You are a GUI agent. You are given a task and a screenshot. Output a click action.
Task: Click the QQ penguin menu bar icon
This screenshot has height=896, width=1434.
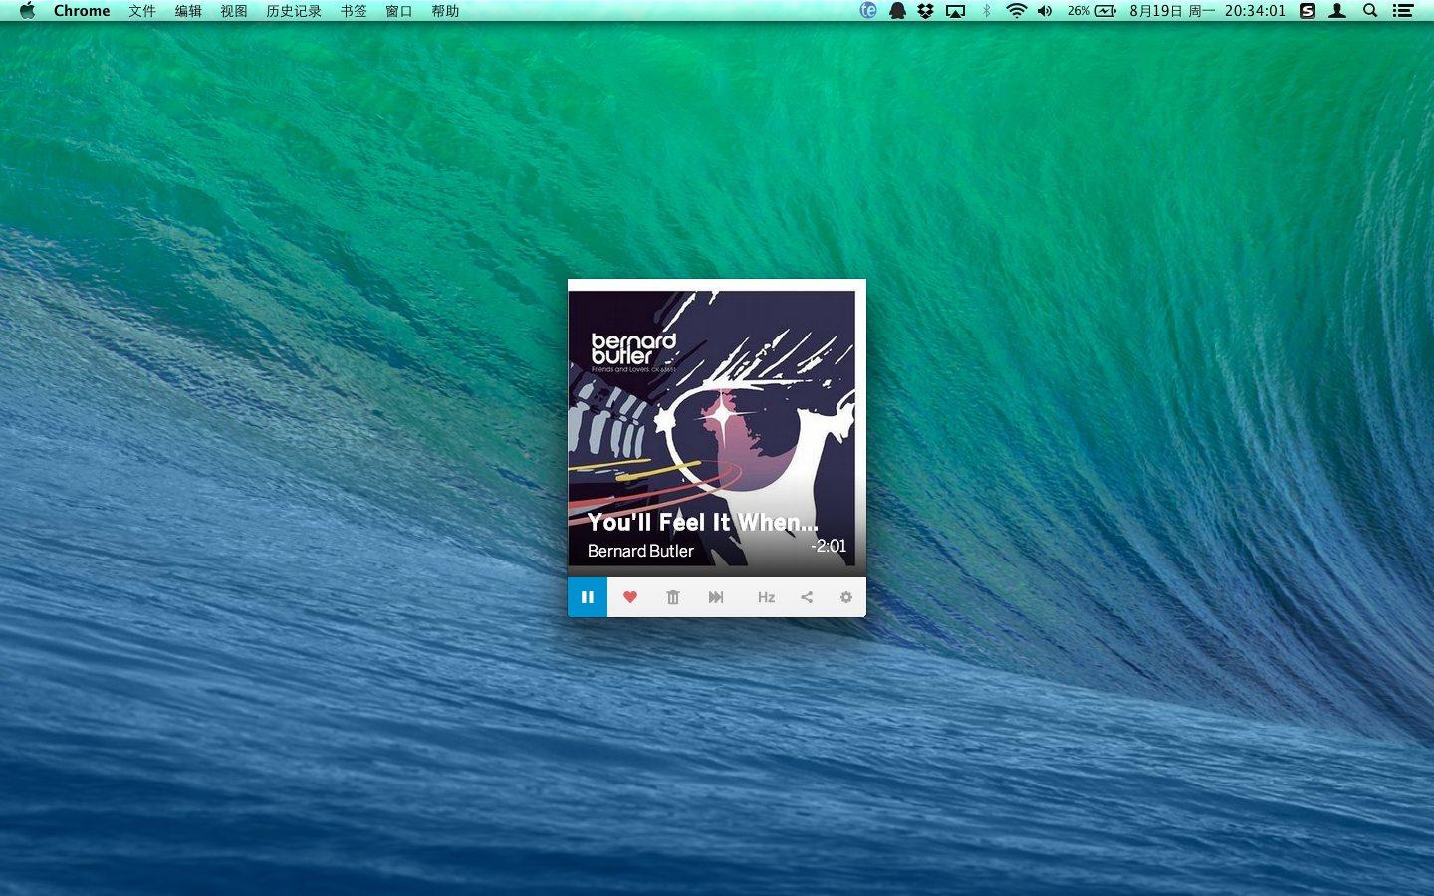[x=897, y=11]
